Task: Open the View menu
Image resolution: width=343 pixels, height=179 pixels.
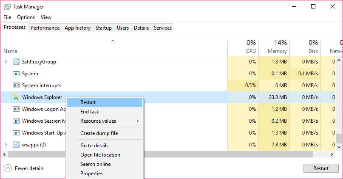Action: 46,17
